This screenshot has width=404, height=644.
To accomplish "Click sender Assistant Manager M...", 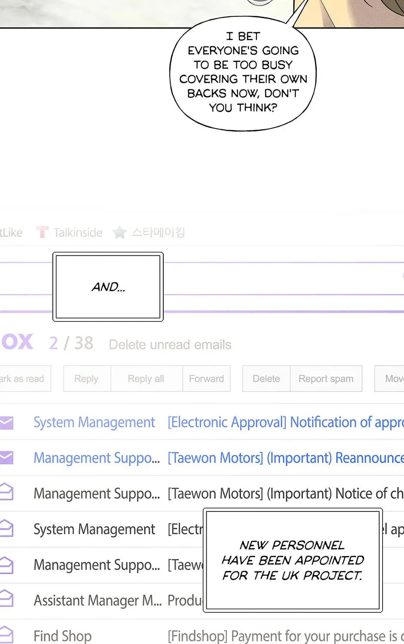I will (x=98, y=600).
